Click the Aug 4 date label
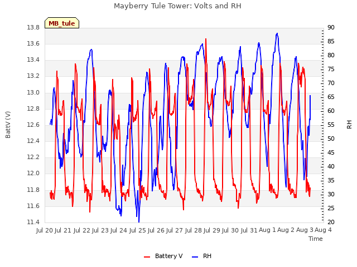Viewport: 357px width, 267px height. pos(323,230)
